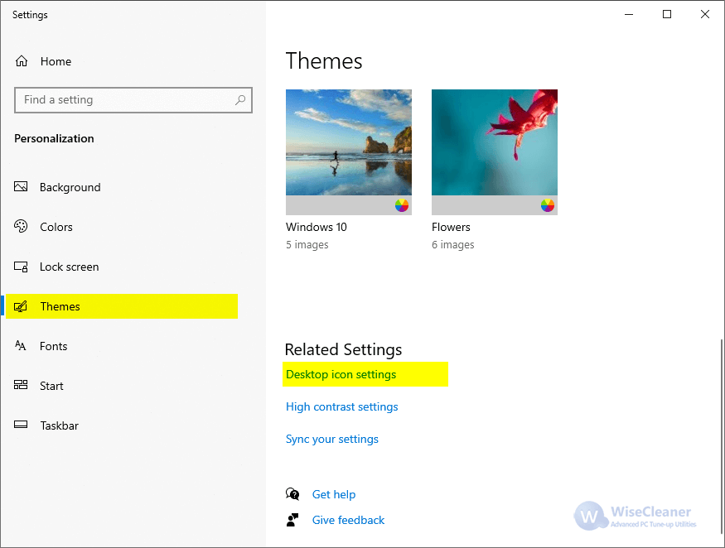This screenshot has width=725, height=548.
Task: Open Desktop icon settings link
Action: click(341, 375)
